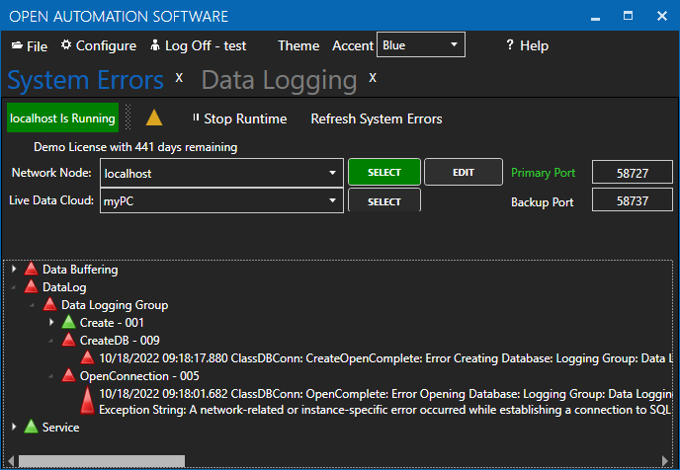The width and height of the screenshot is (680, 470).
Task: Switch to the Data Logging tab
Action: coord(279,80)
